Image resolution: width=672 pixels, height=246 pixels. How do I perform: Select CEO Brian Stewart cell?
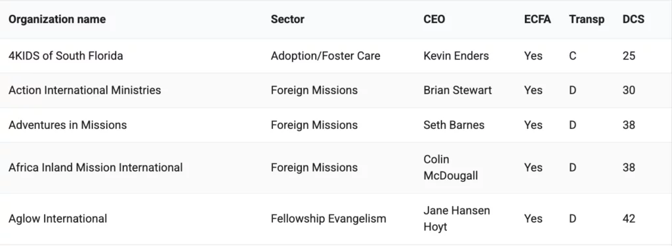[457, 90]
